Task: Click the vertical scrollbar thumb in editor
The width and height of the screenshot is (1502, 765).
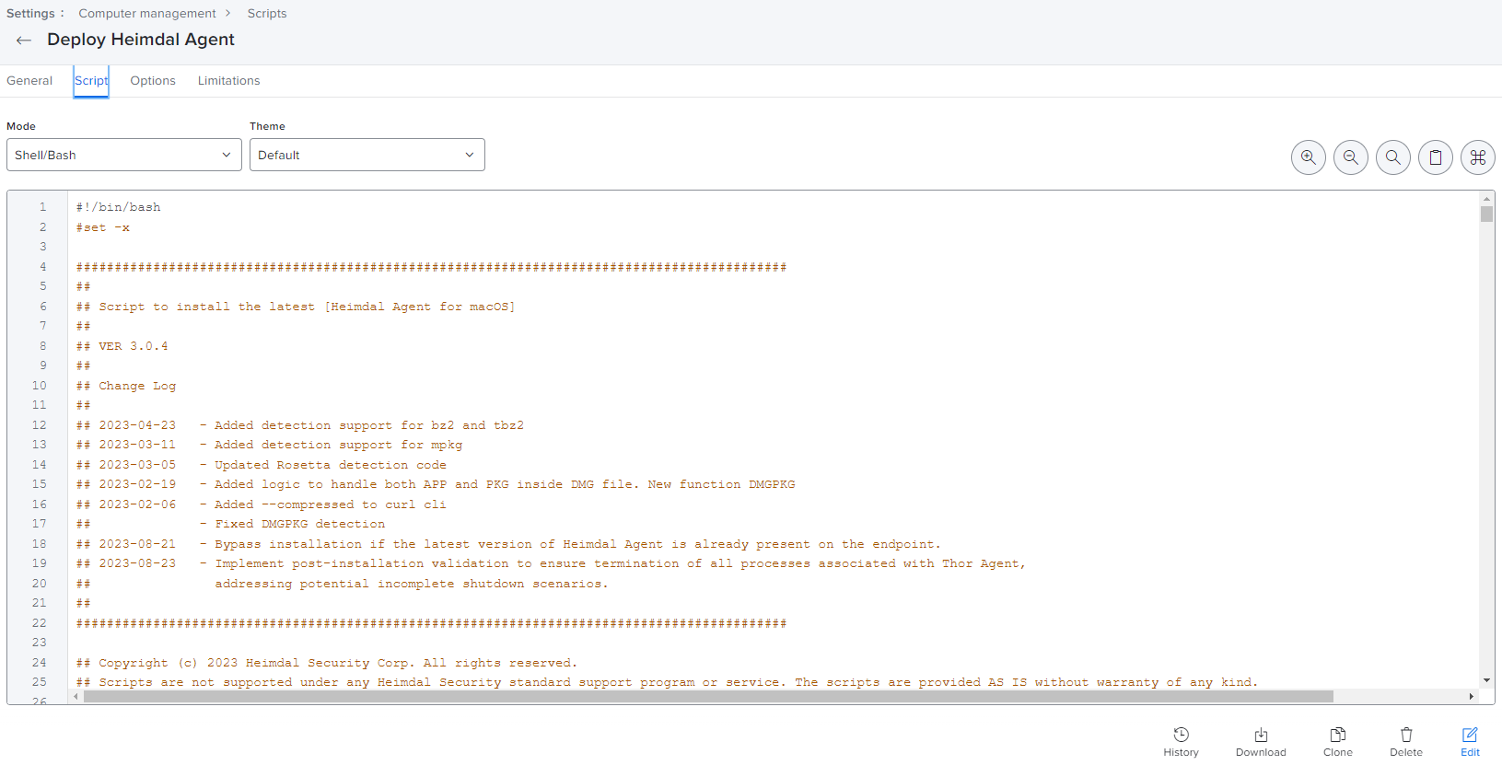Action: (1486, 214)
